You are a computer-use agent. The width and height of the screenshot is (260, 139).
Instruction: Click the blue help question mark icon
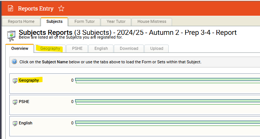click(x=14, y=62)
